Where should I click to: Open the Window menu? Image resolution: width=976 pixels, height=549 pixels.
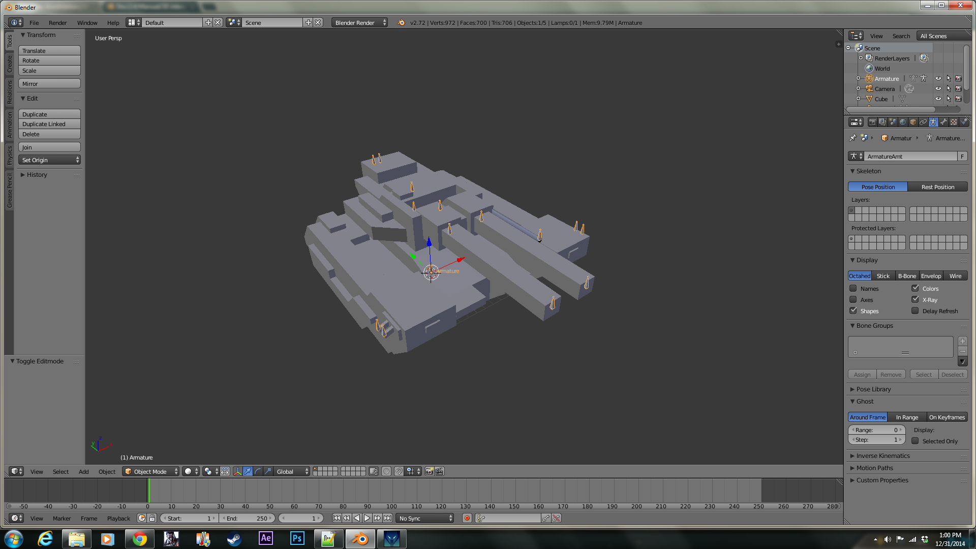[x=87, y=22]
